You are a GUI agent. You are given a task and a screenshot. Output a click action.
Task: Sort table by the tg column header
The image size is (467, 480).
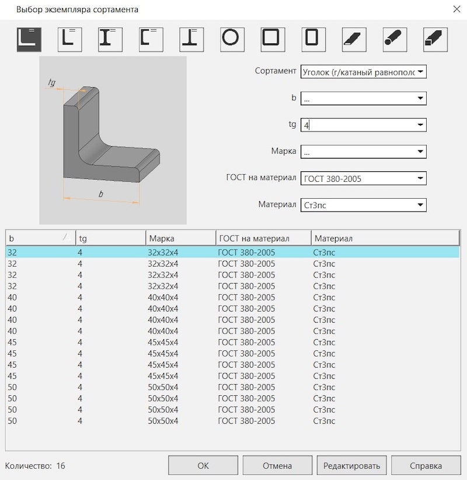coord(111,238)
